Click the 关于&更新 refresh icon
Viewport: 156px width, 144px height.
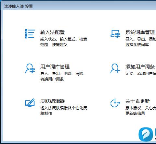point(115,103)
